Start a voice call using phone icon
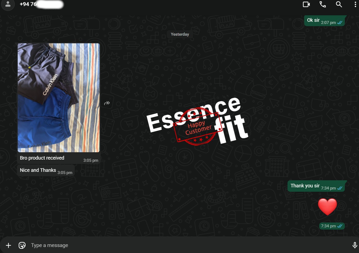This screenshot has width=359, height=253. click(x=323, y=4)
